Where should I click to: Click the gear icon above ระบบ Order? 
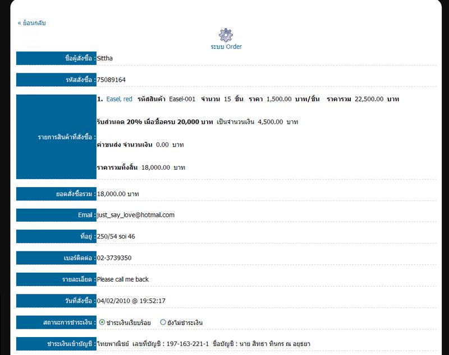(226, 35)
